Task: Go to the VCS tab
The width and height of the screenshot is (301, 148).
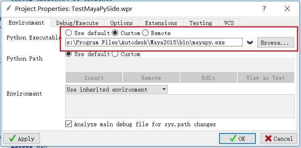Action: [x=229, y=23]
